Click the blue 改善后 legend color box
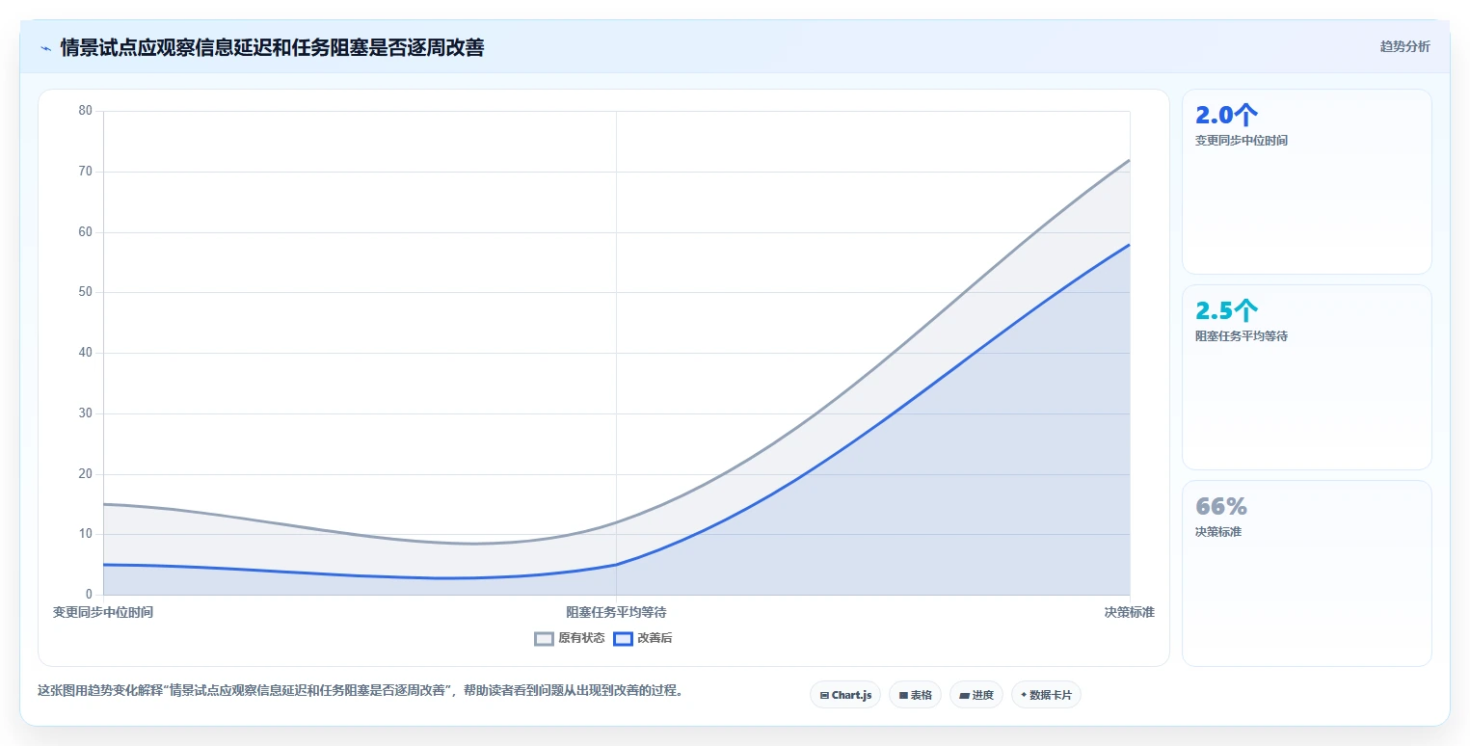 623,638
